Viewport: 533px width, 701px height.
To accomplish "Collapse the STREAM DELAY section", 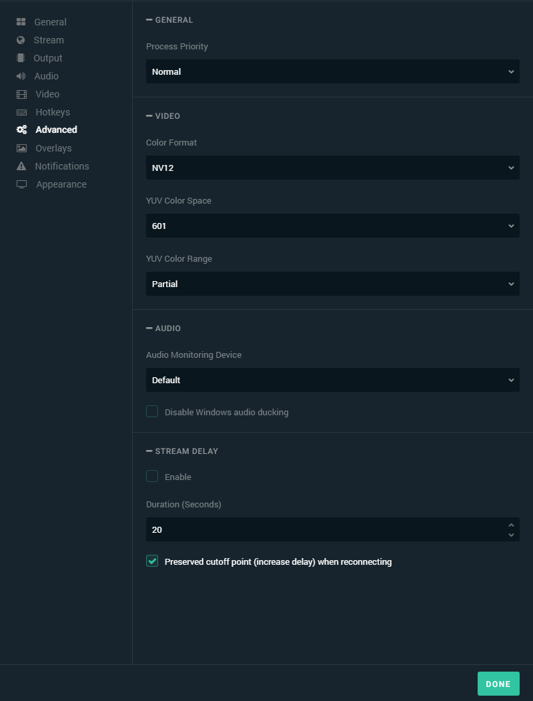I will click(x=182, y=451).
